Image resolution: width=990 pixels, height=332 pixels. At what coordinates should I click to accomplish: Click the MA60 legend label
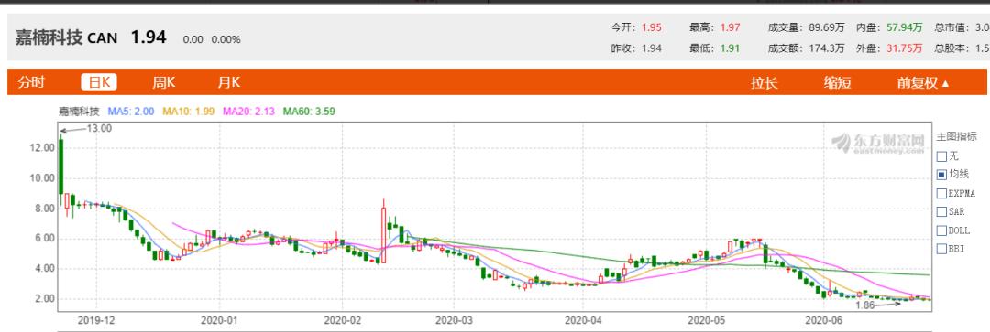[309, 112]
